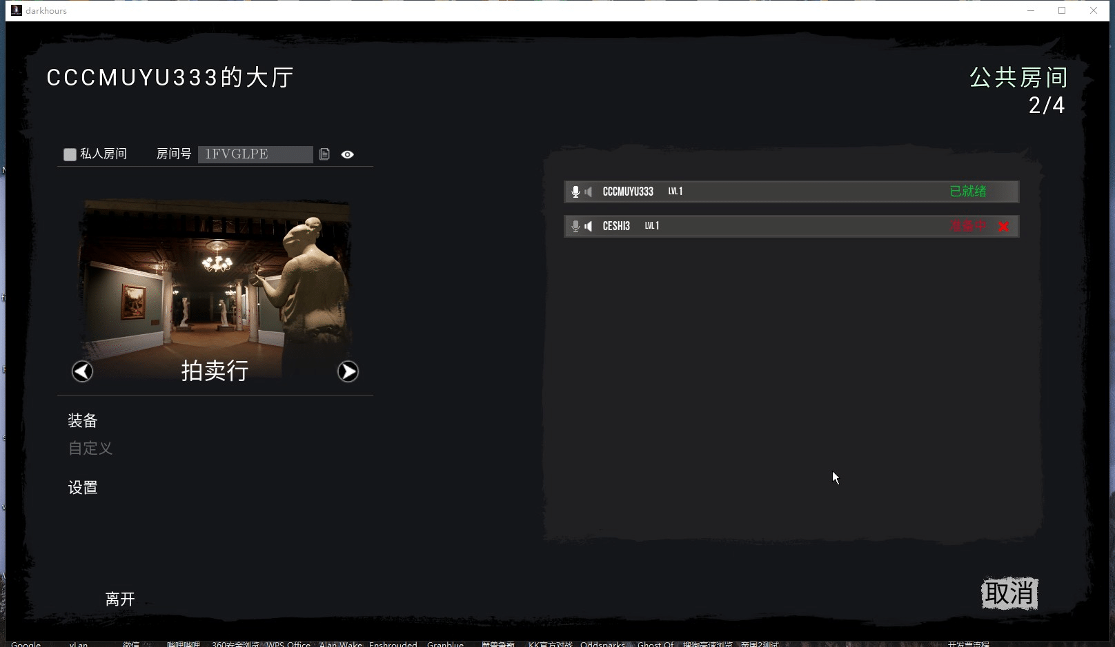This screenshot has width=1115, height=647.
Task: Copy the room code with document icon
Action: [x=324, y=154]
